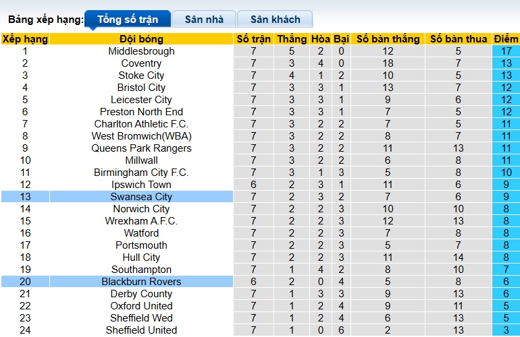Click the Số bàn thua header
The height and width of the screenshot is (337, 520).
coord(459,39)
